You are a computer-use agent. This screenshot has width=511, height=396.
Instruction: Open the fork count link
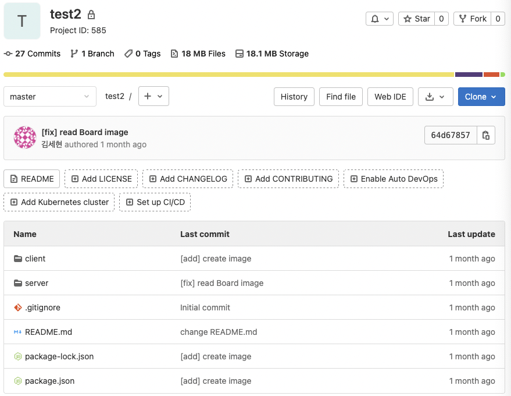pos(498,19)
